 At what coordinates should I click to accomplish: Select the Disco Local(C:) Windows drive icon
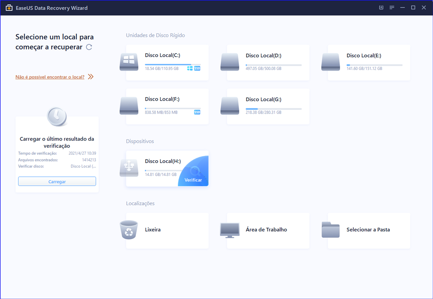pyautogui.click(x=129, y=62)
